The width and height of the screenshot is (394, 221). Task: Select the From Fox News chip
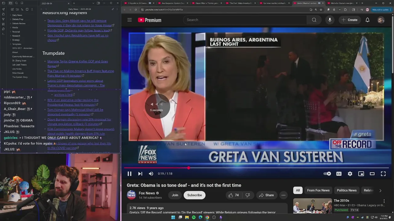(x=318, y=190)
